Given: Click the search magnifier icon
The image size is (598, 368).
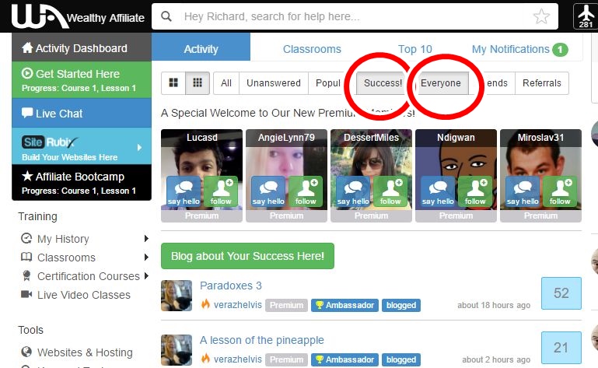Looking at the screenshot, I should (x=166, y=16).
